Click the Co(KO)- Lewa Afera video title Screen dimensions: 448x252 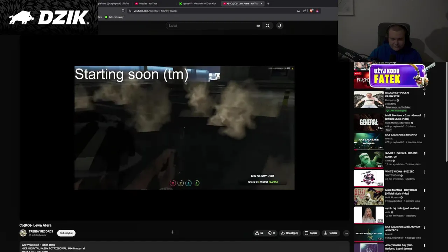[x=35, y=225]
